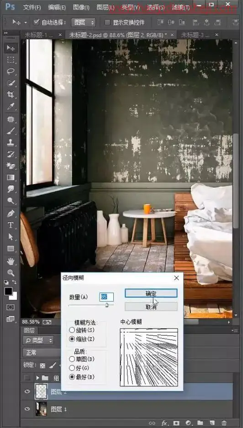The image size is (243, 428).
Task: Create a new layer
Action: (212, 423)
